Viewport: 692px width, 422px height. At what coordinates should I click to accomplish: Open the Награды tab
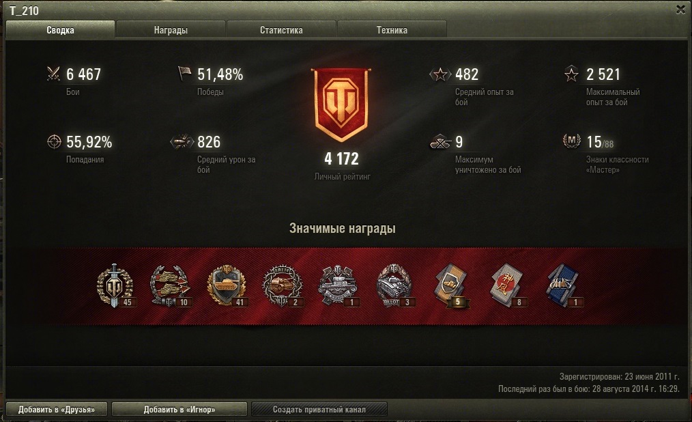click(x=171, y=29)
